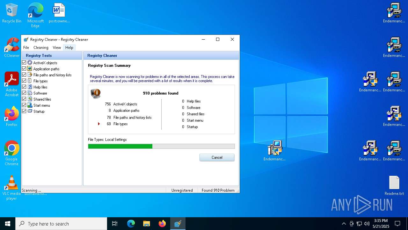Select the Start menu test icon
The width and height of the screenshot is (408, 230).
pyautogui.click(x=30, y=105)
